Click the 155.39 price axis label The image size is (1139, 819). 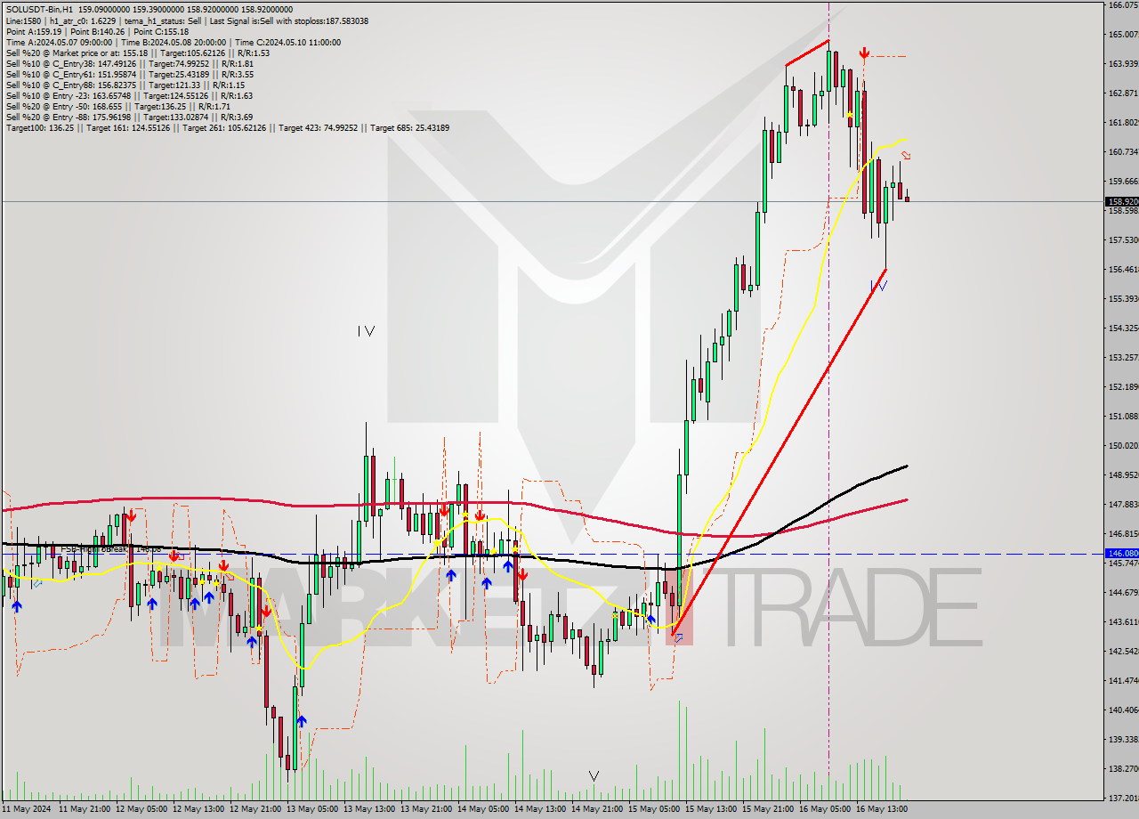pos(1122,298)
